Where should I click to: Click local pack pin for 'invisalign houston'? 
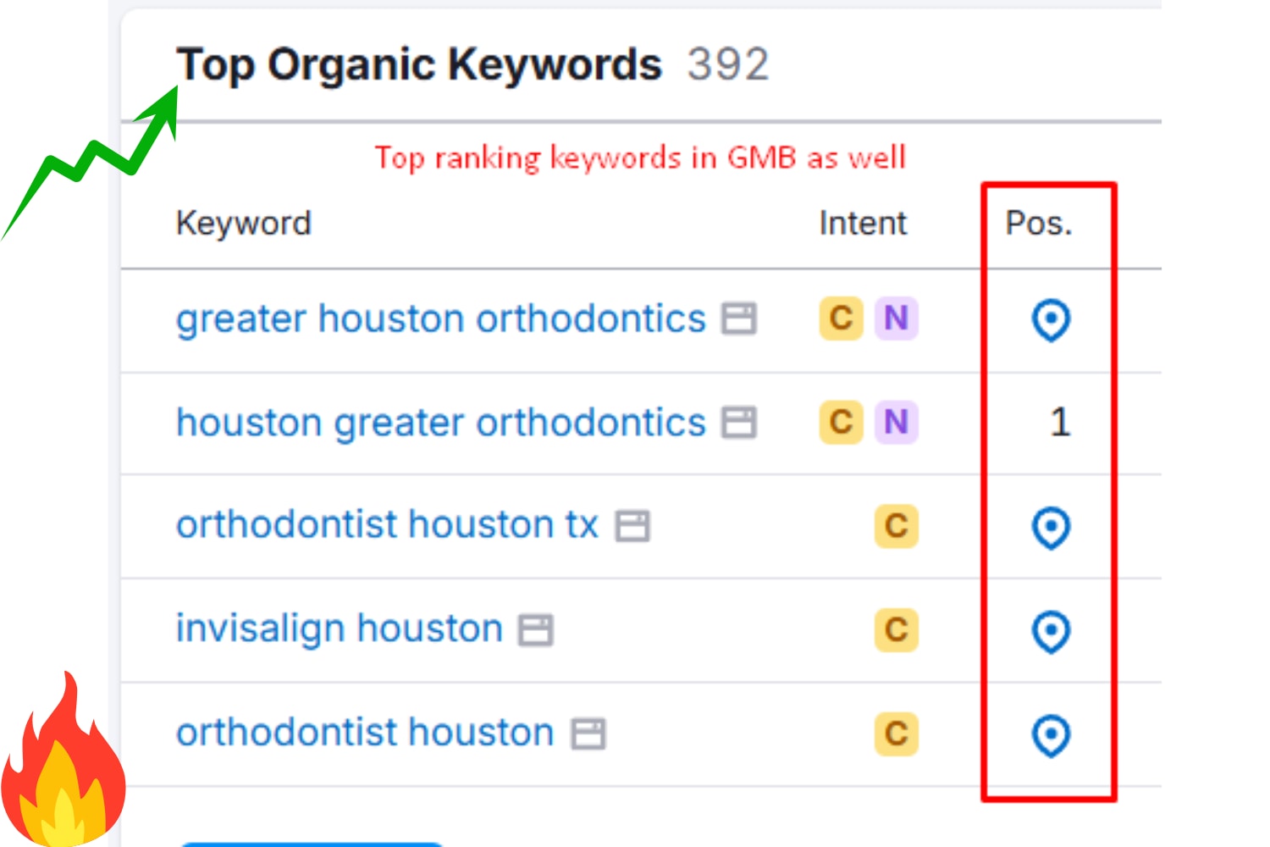1051,631
